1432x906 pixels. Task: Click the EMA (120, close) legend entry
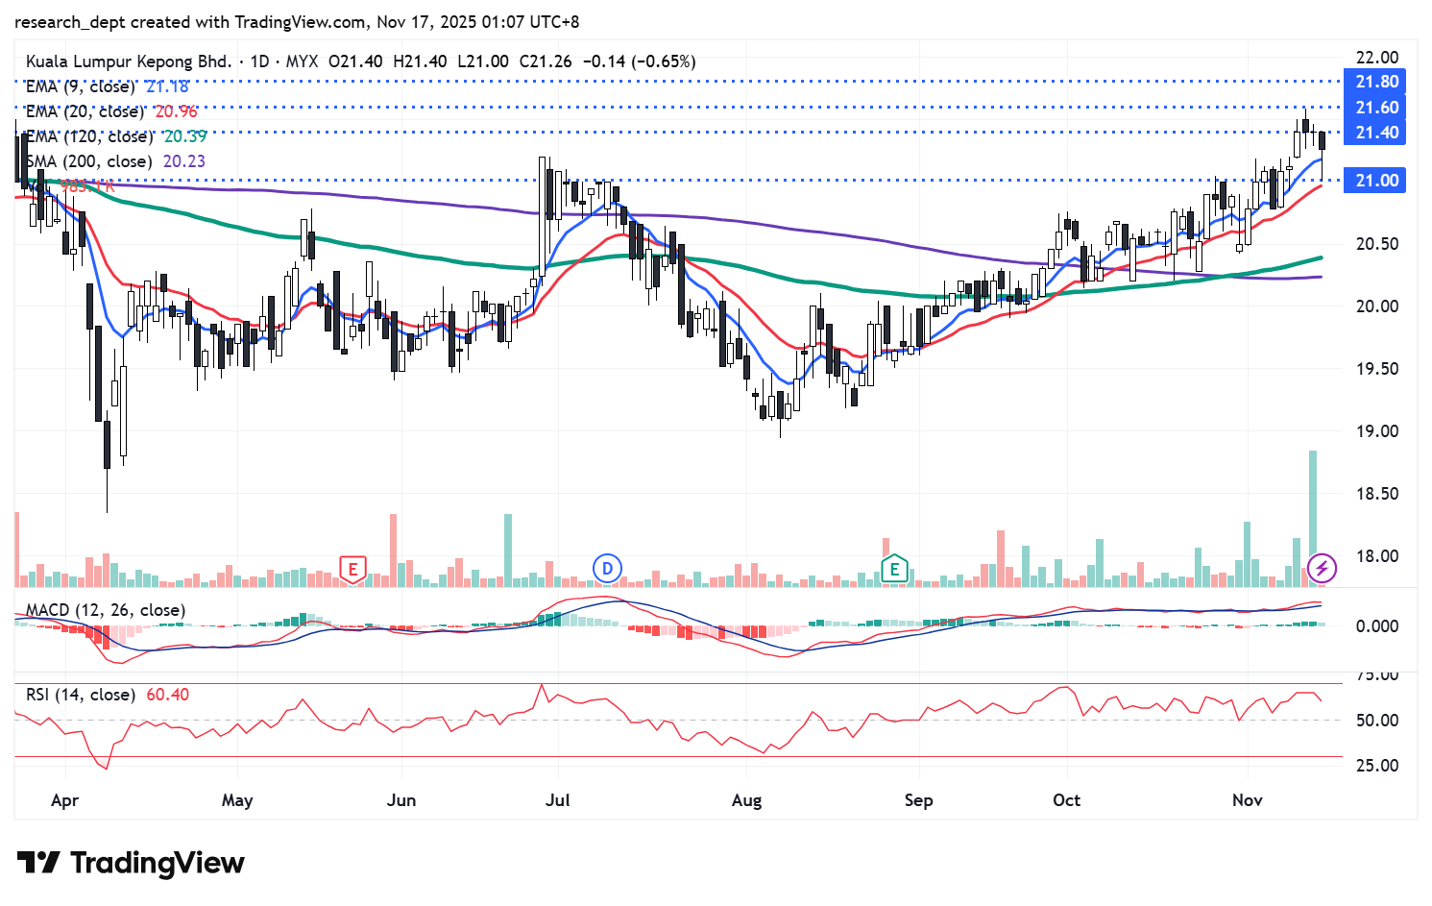[x=89, y=136]
